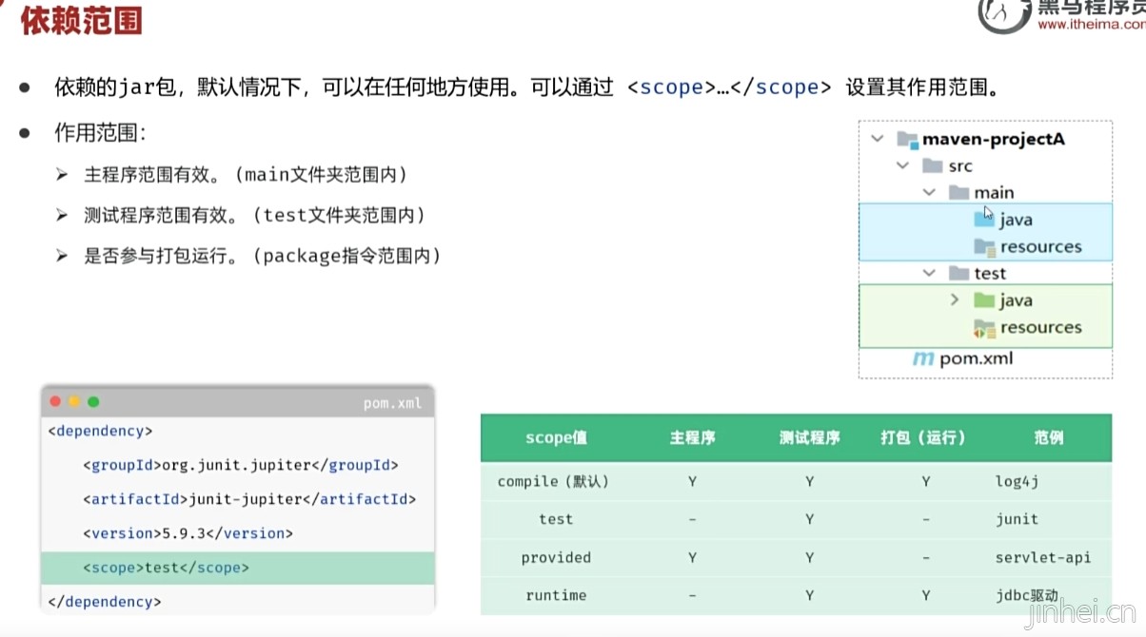Select resources under the test folder
Viewport: 1146px width, 637px height.
tap(1040, 328)
